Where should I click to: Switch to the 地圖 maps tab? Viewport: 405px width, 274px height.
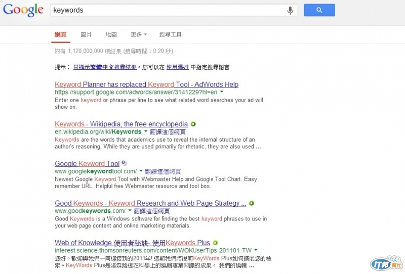111,34
